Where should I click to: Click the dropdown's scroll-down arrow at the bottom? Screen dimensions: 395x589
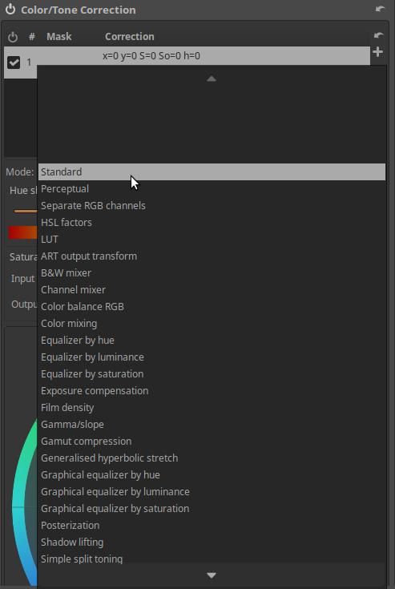pyautogui.click(x=212, y=575)
